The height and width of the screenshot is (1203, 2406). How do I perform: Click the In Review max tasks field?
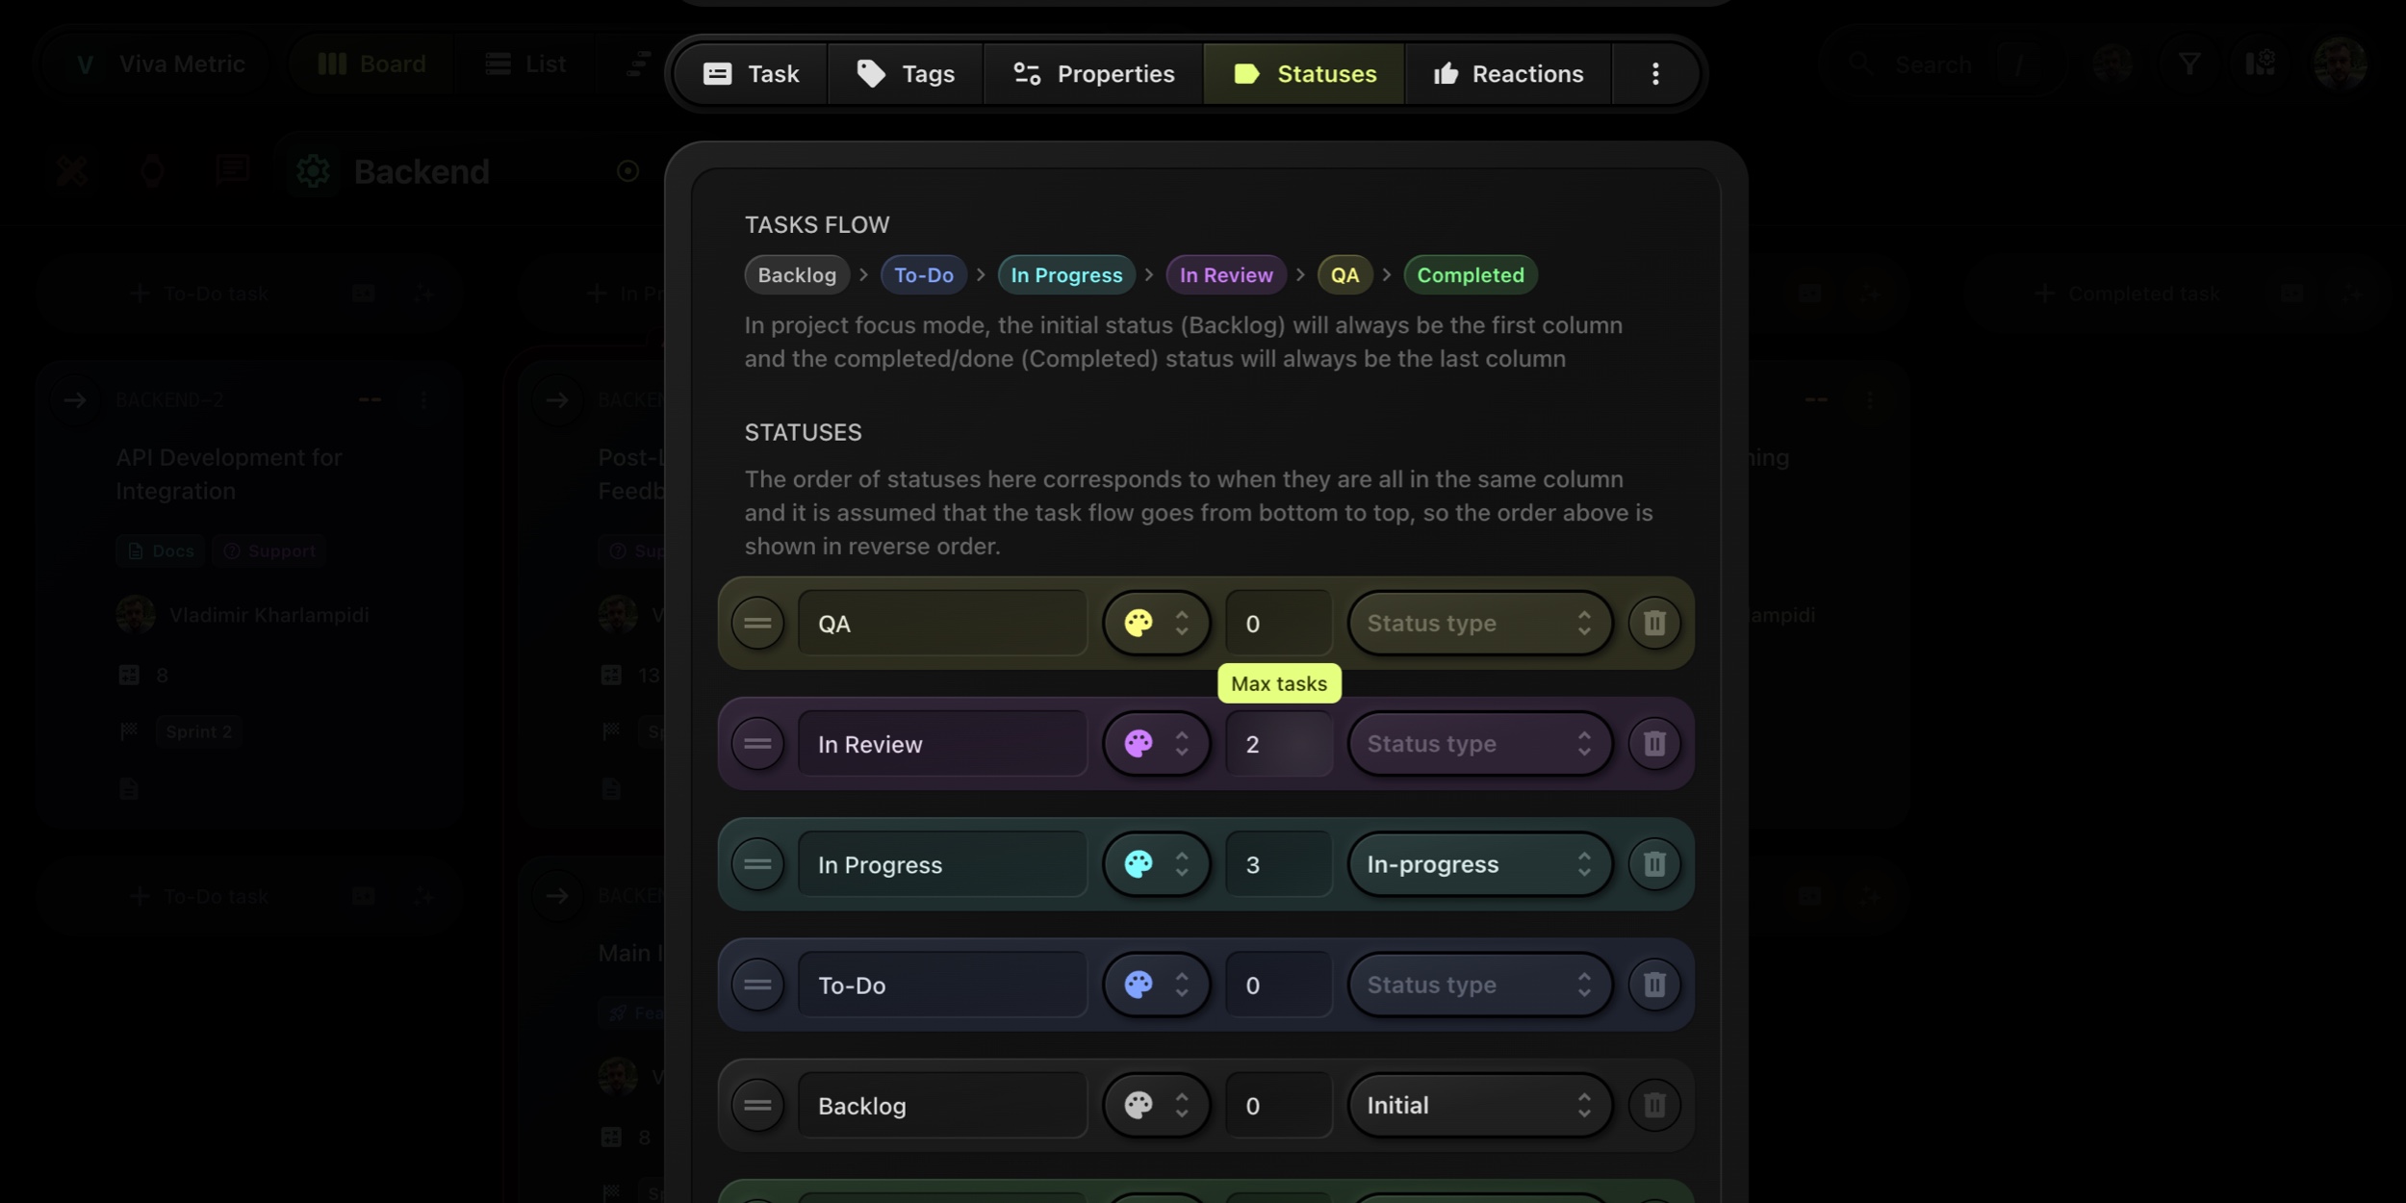(1278, 743)
